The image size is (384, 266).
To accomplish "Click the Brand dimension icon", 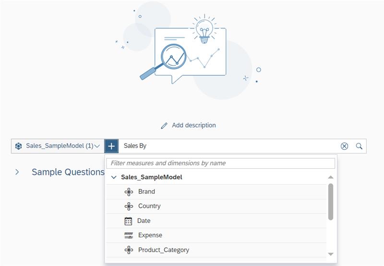I will tap(129, 192).
